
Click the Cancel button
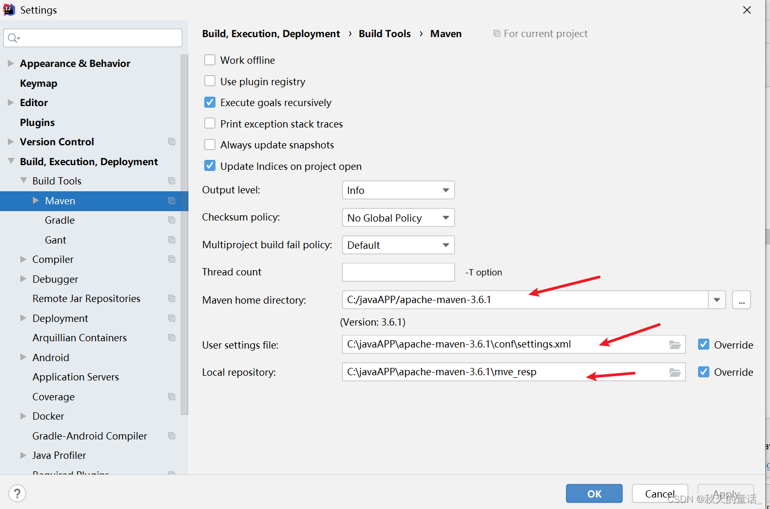(660, 493)
